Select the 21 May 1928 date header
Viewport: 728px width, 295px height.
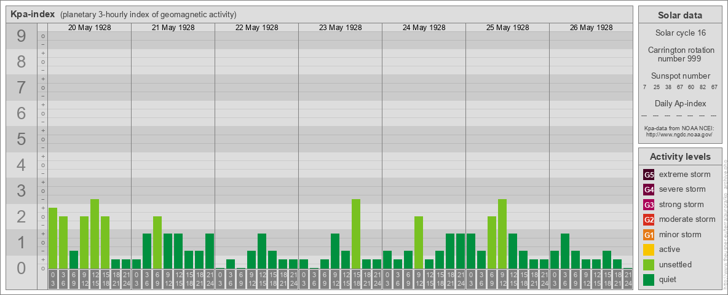tap(173, 28)
